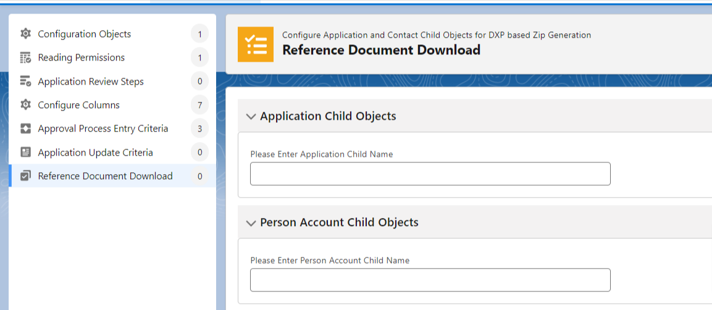Click the Reference Document Download sidebar icon
Viewport: 712px width, 310px height.
25,176
